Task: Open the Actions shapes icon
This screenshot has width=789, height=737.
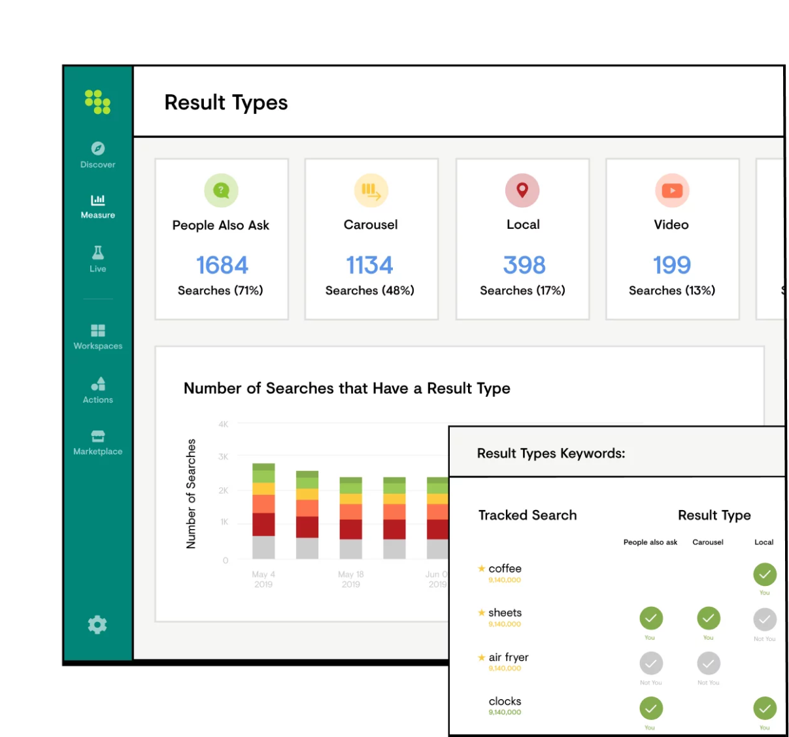Action: point(98,384)
